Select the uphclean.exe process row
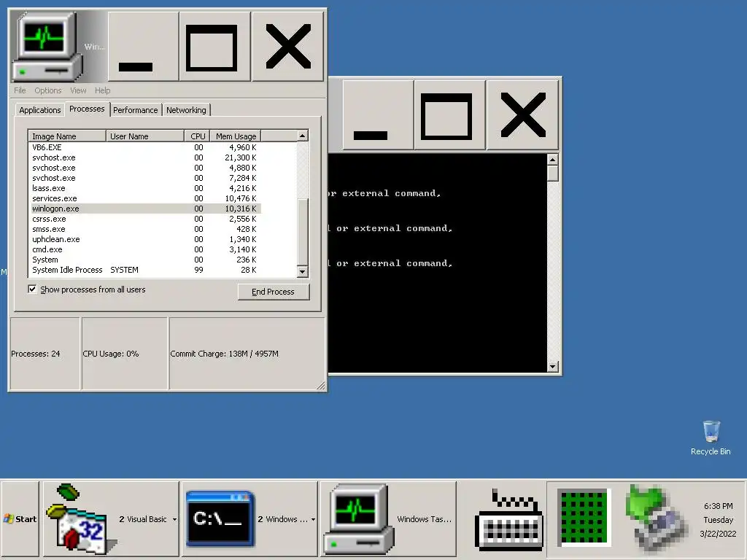This screenshot has width=747, height=560. point(145,239)
